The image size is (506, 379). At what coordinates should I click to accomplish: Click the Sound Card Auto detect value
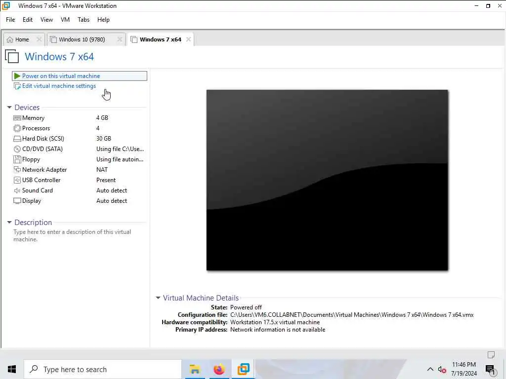pos(112,190)
